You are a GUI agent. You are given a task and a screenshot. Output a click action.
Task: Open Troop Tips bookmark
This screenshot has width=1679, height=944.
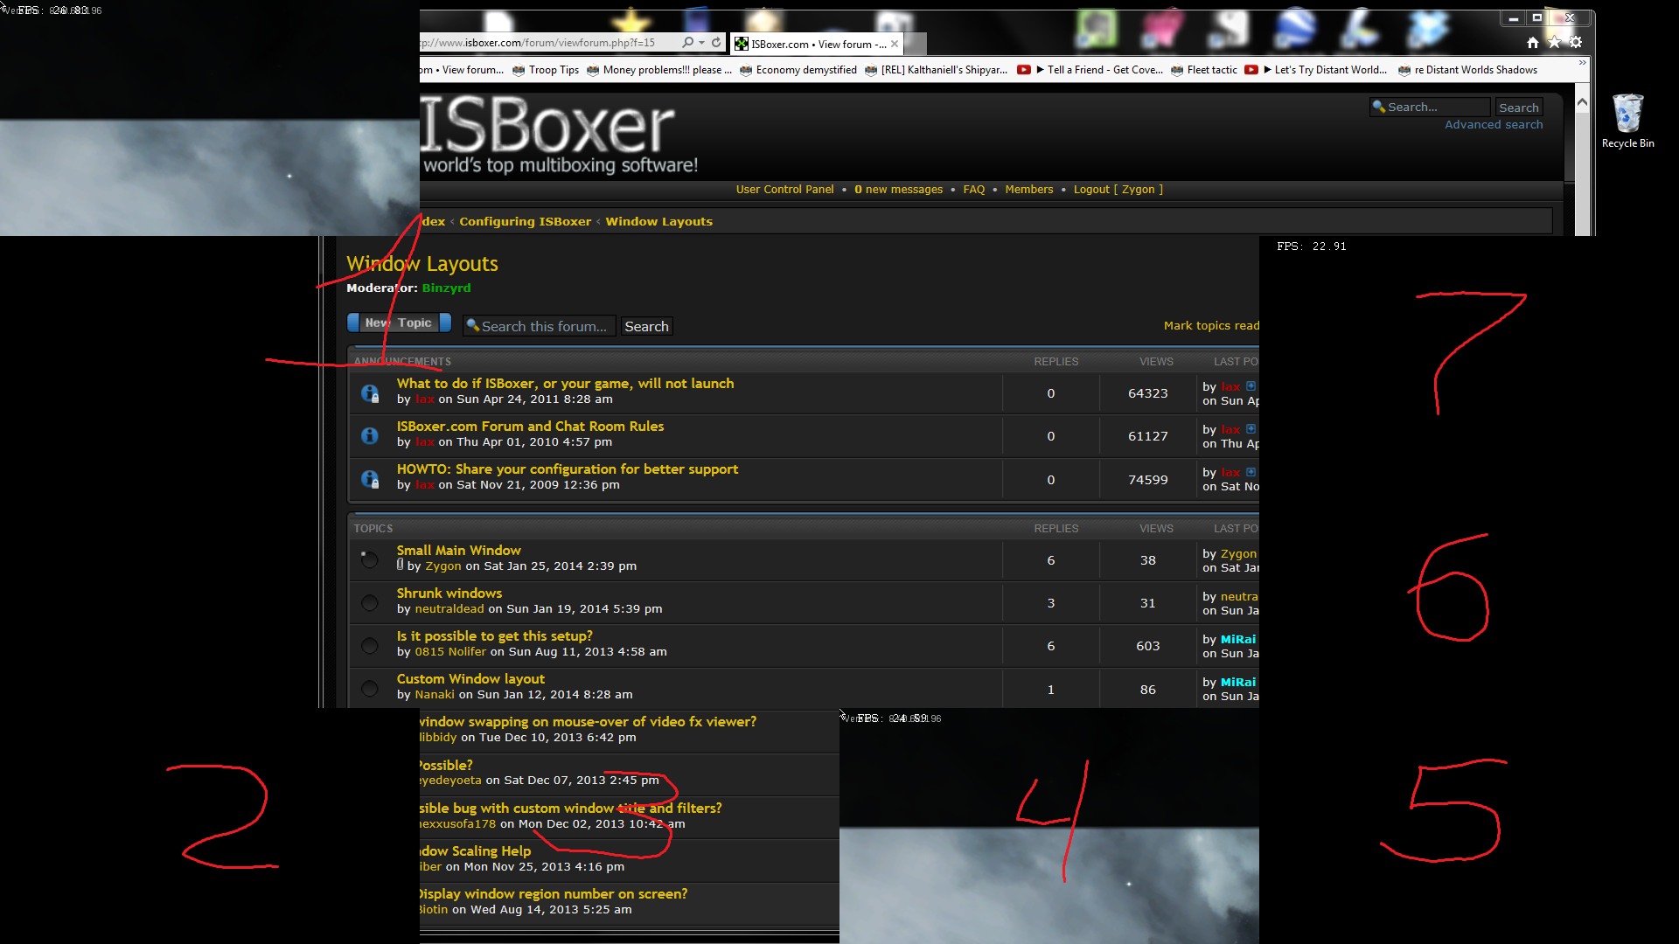click(x=546, y=70)
